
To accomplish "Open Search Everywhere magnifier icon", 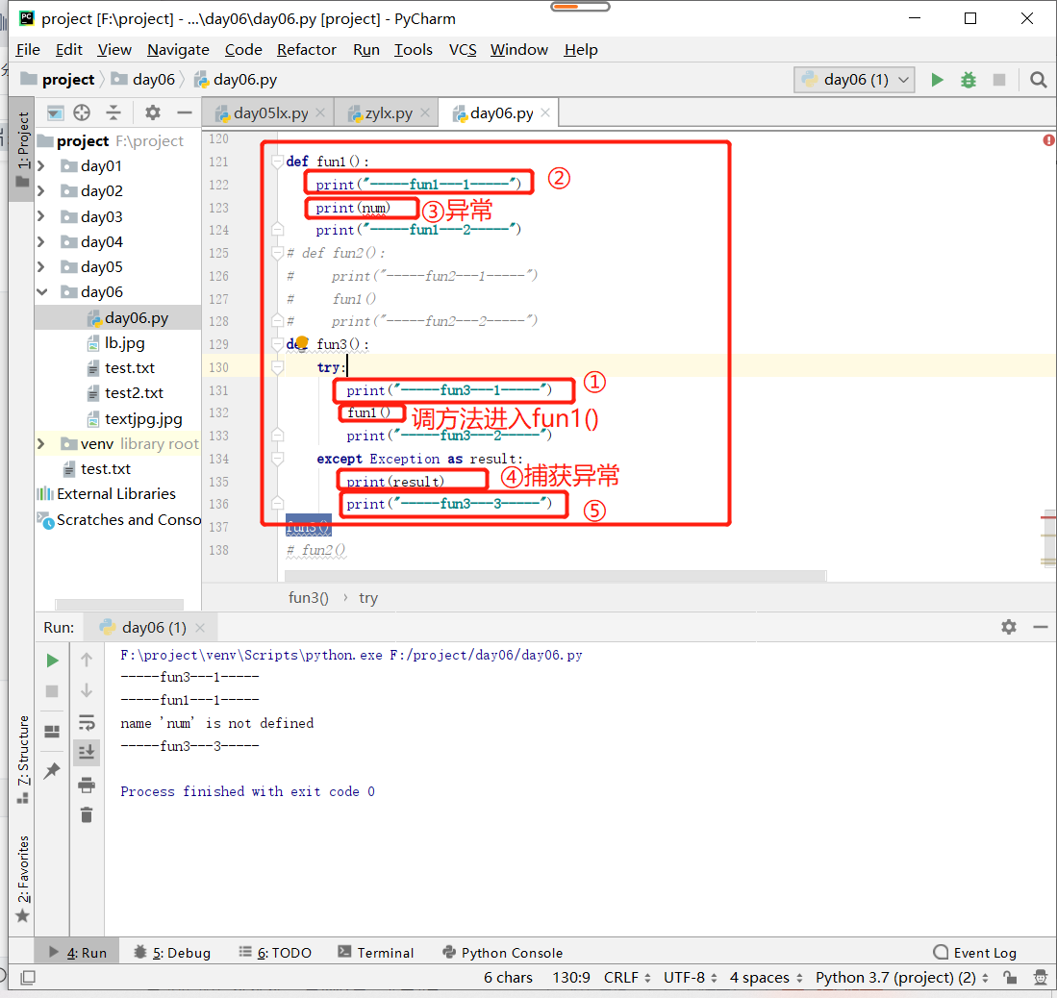I will point(1038,80).
